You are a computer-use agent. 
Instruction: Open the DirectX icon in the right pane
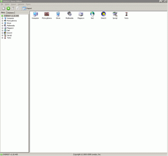coord(103,16)
